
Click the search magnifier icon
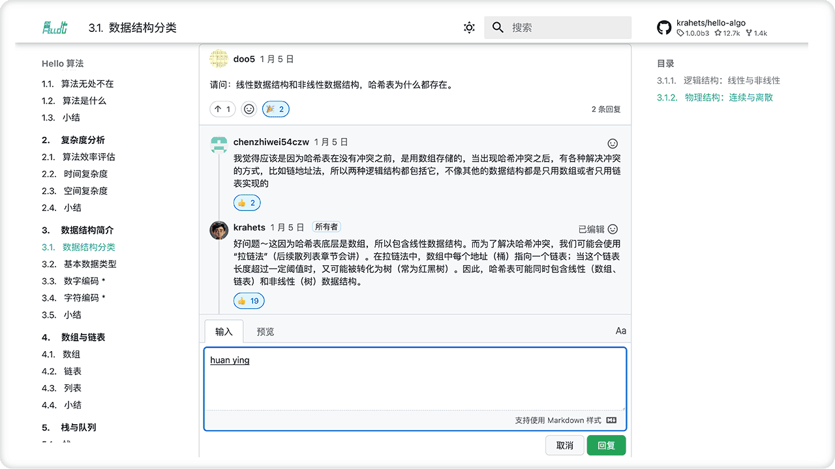pyautogui.click(x=498, y=27)
